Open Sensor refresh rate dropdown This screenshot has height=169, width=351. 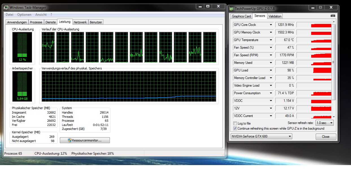click(324, 123)
